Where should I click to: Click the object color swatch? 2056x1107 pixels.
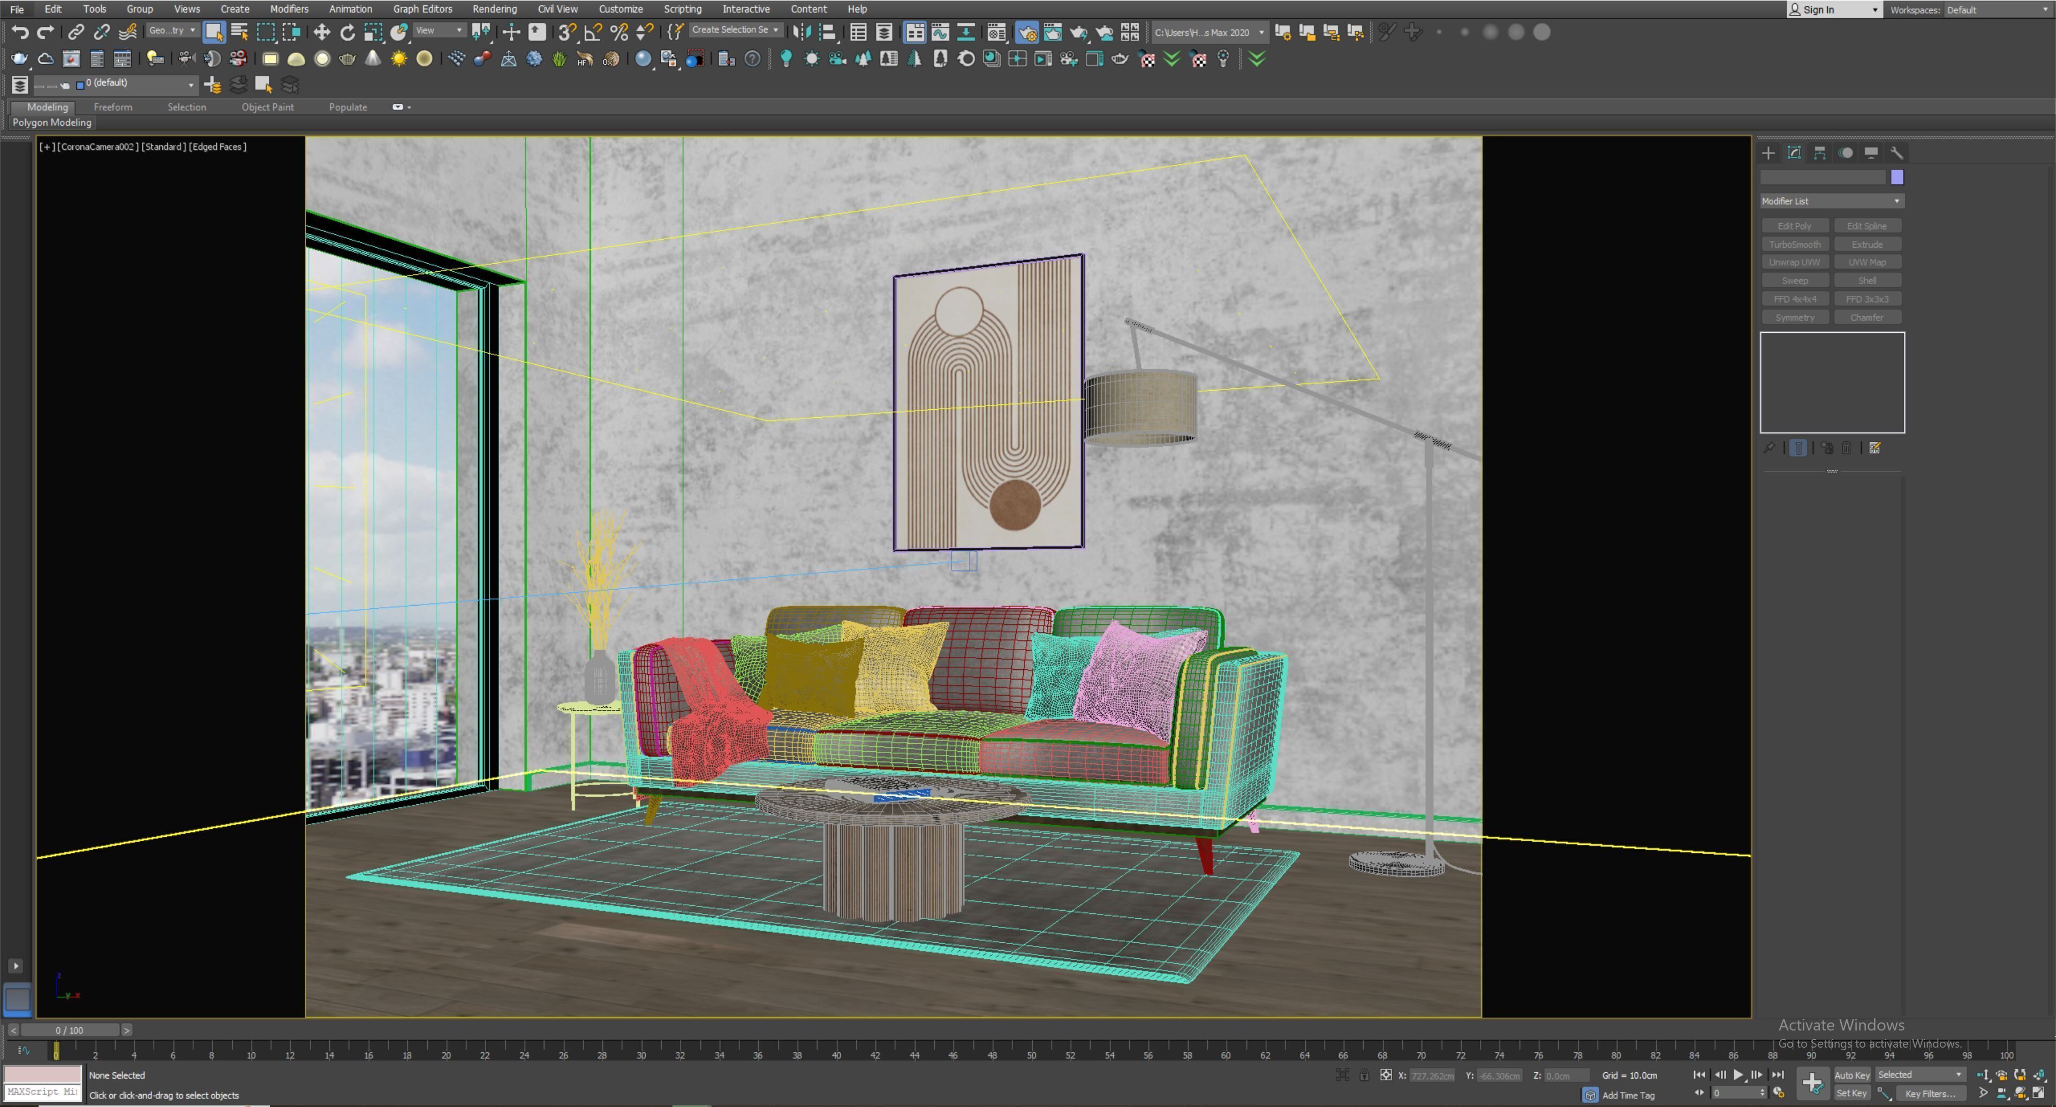tap(1897, 177)
